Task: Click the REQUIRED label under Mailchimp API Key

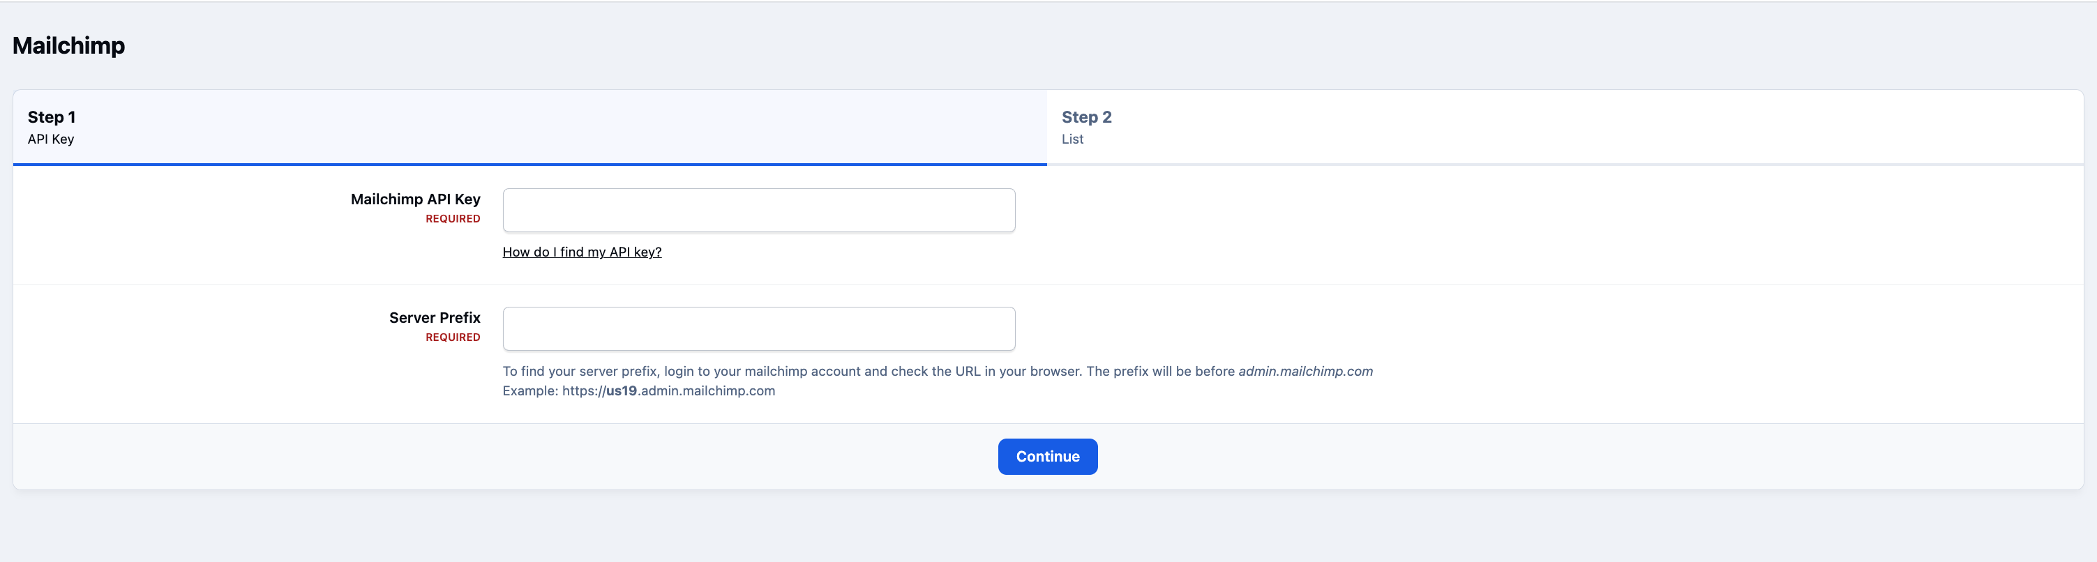Action: click(x=453, y=219)
